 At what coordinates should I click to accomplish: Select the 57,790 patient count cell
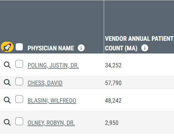(x=113, y=83)
